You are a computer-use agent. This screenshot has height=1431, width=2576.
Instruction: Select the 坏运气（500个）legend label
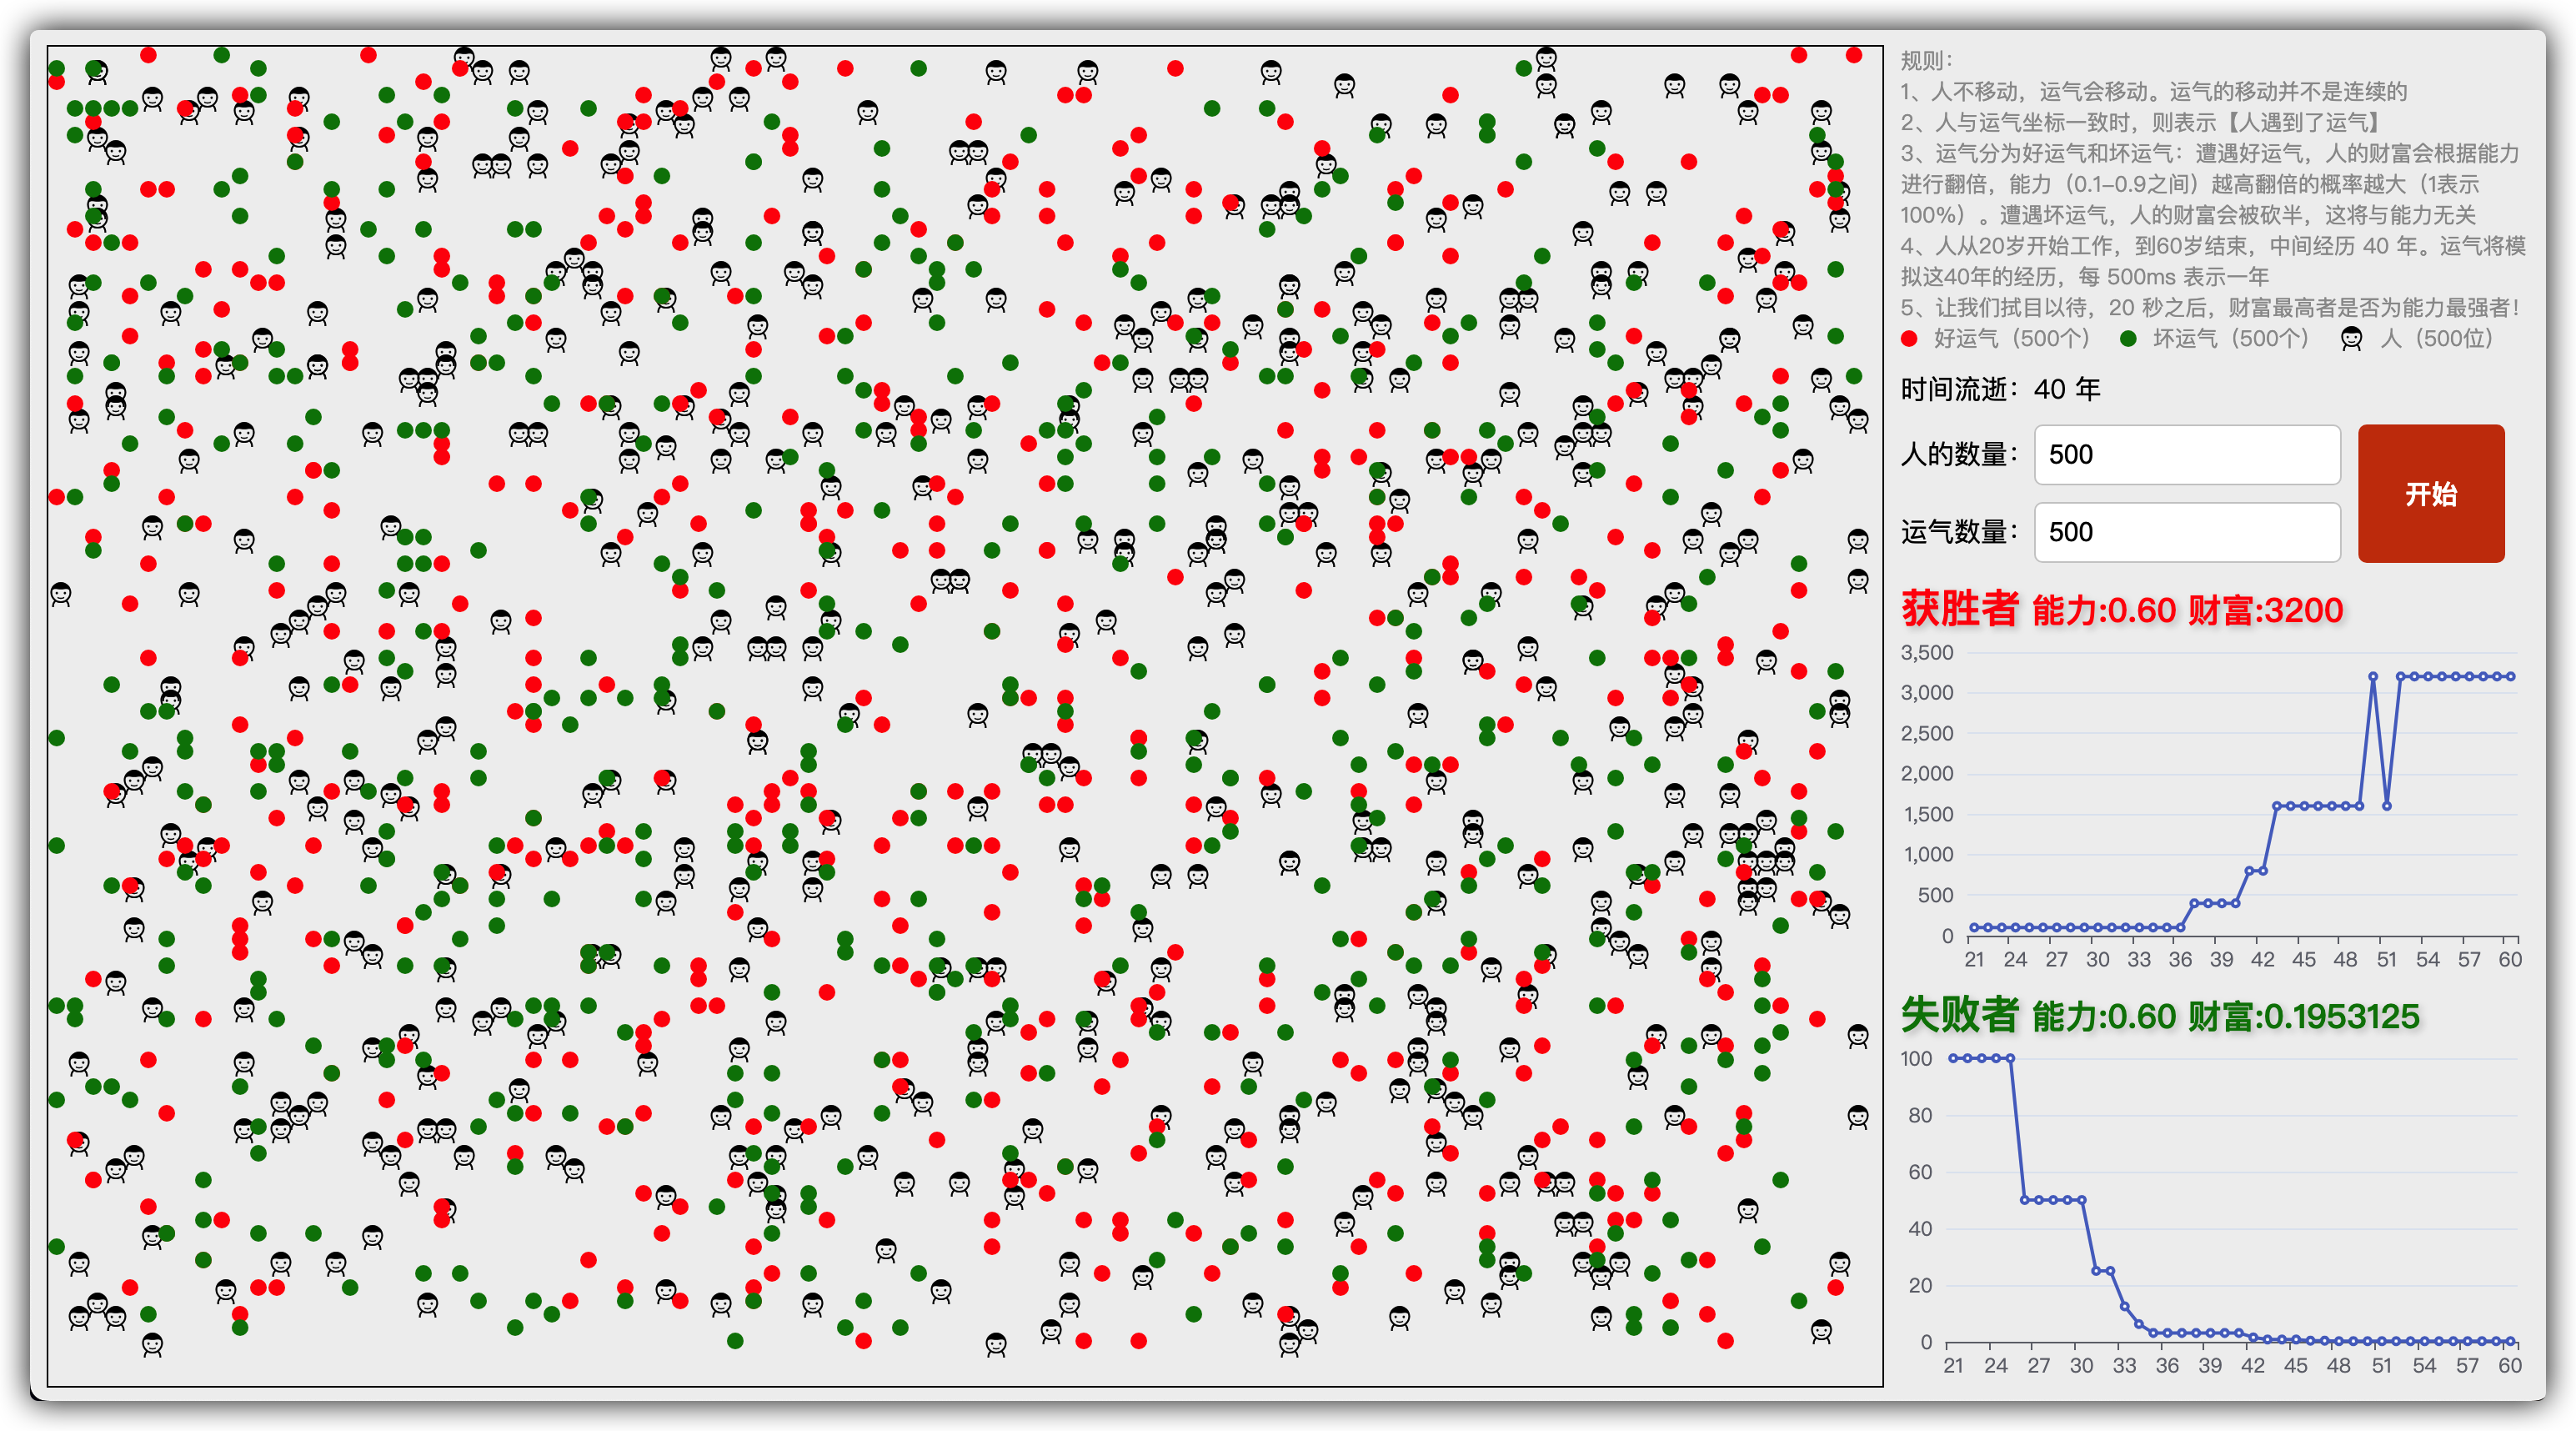pyautogui.click(x=2230, y=339)
